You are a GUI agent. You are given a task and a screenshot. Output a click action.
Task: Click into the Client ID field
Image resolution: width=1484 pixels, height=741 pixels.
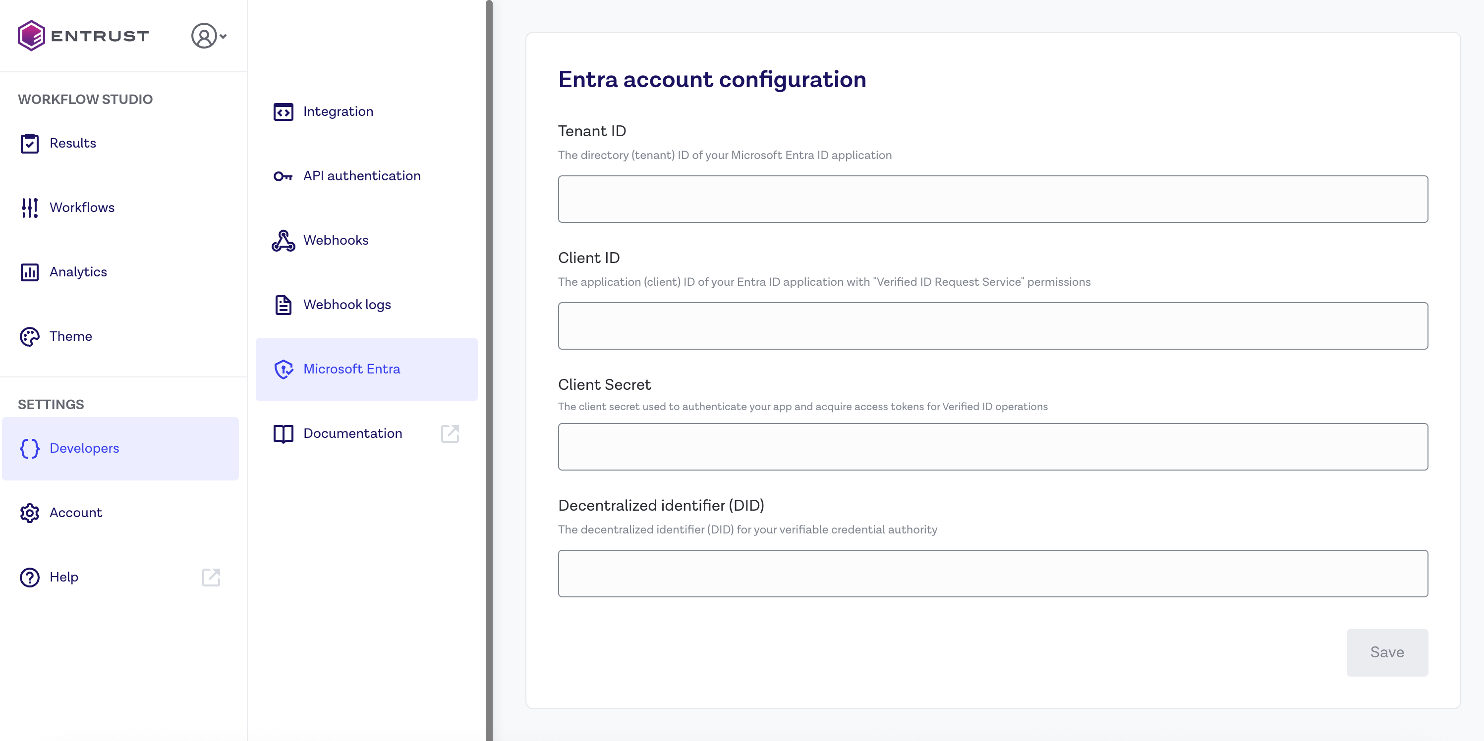[992, 326]
